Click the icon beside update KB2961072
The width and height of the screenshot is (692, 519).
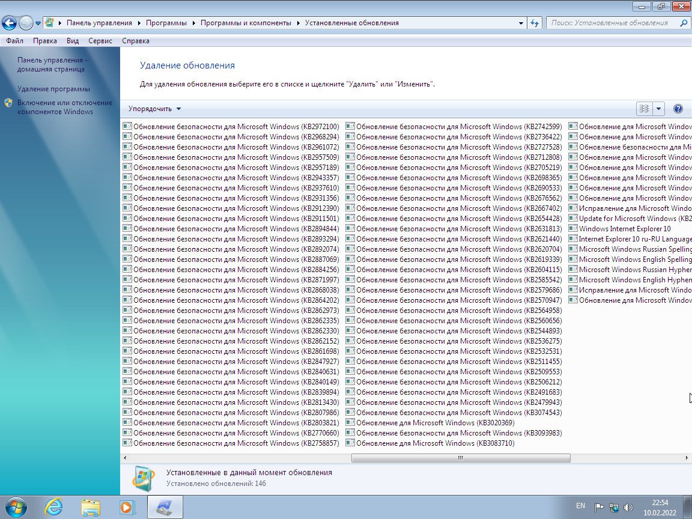tap(127, 147)
